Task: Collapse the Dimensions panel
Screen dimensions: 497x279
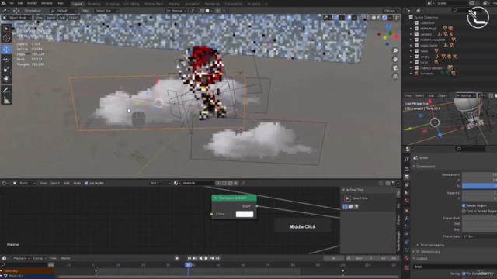Action: click(x=414, y=167)
